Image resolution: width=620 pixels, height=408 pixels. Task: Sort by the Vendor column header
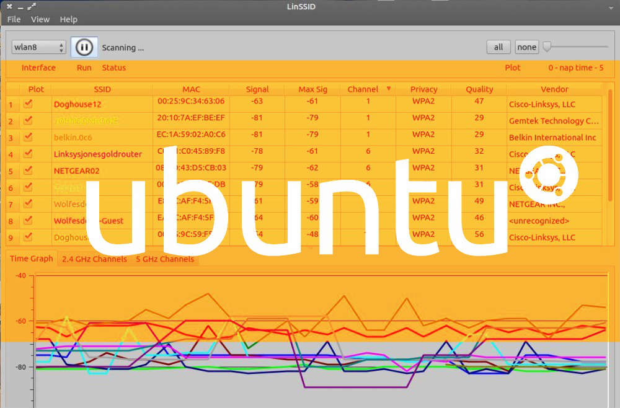[x=554, y=89]
